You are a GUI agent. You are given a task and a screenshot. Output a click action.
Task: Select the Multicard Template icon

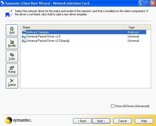point(24,32)
